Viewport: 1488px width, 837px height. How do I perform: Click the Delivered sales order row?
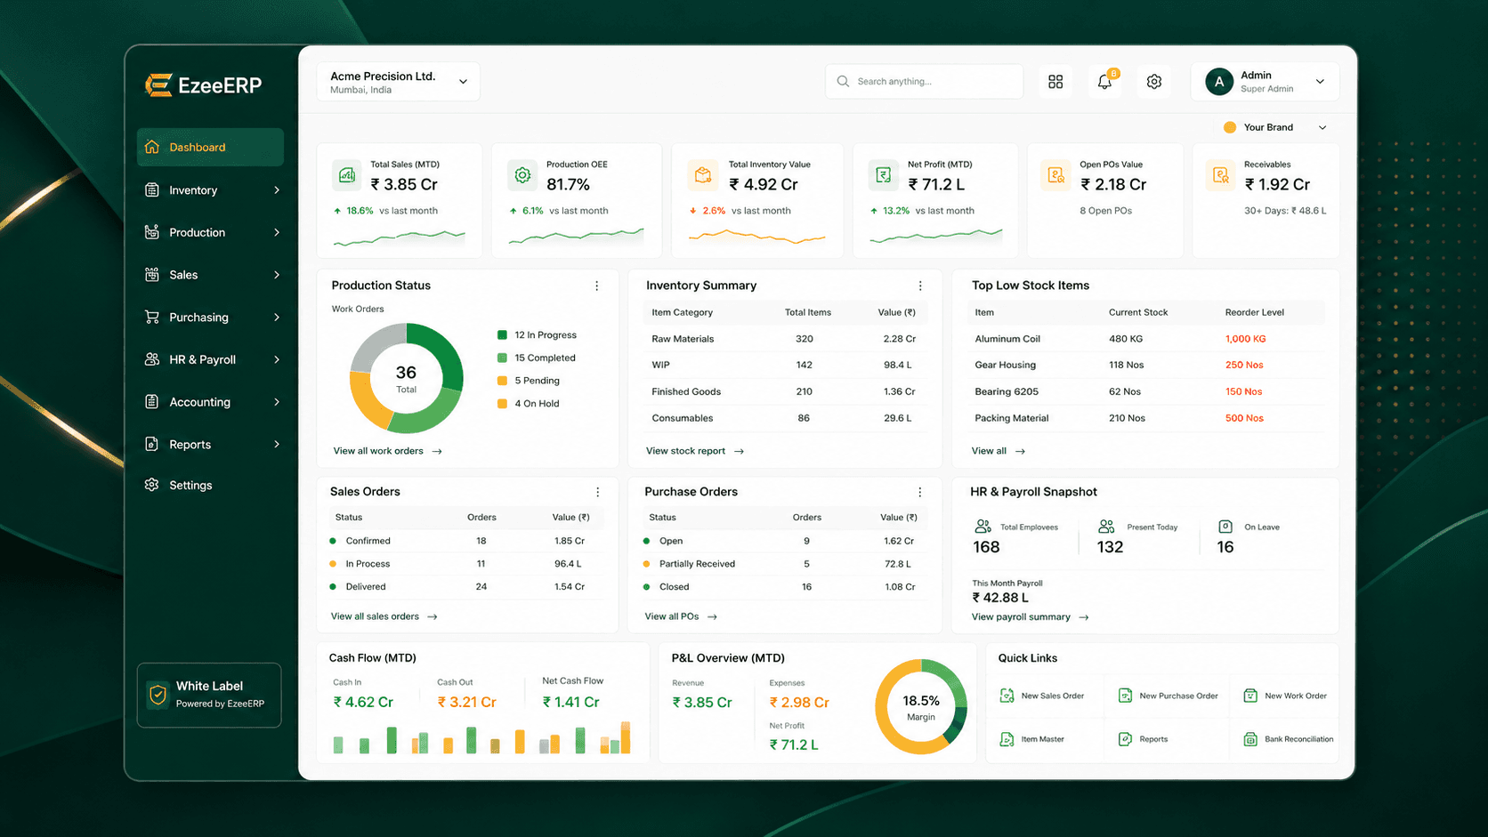click(465, 587)
